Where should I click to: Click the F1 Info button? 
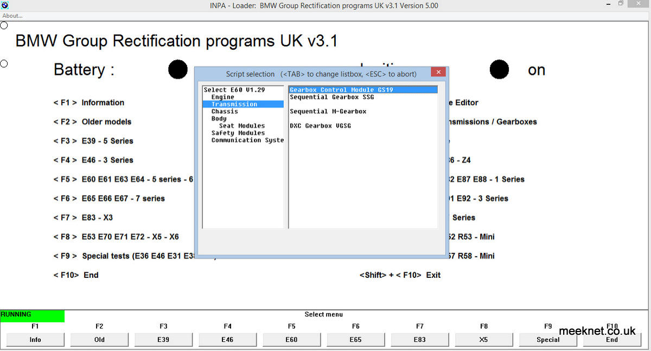pyautogui.click(x=35, y=340)
